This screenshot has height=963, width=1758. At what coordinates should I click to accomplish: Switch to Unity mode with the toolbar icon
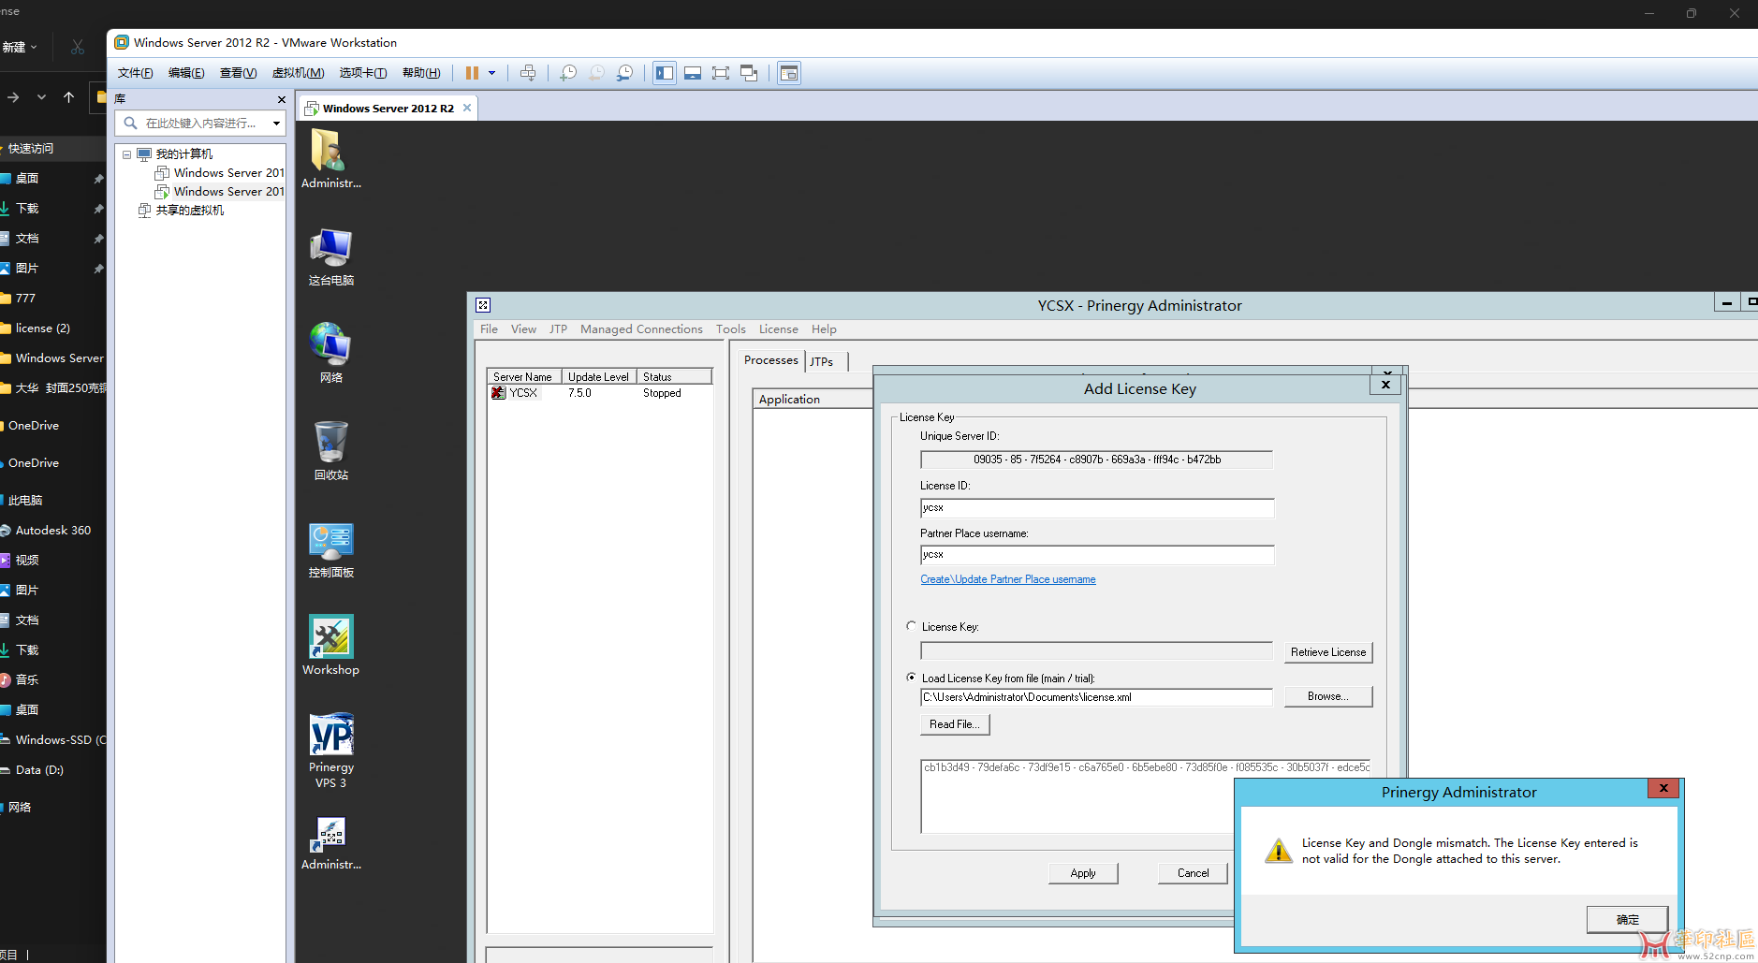pos(749,73)
